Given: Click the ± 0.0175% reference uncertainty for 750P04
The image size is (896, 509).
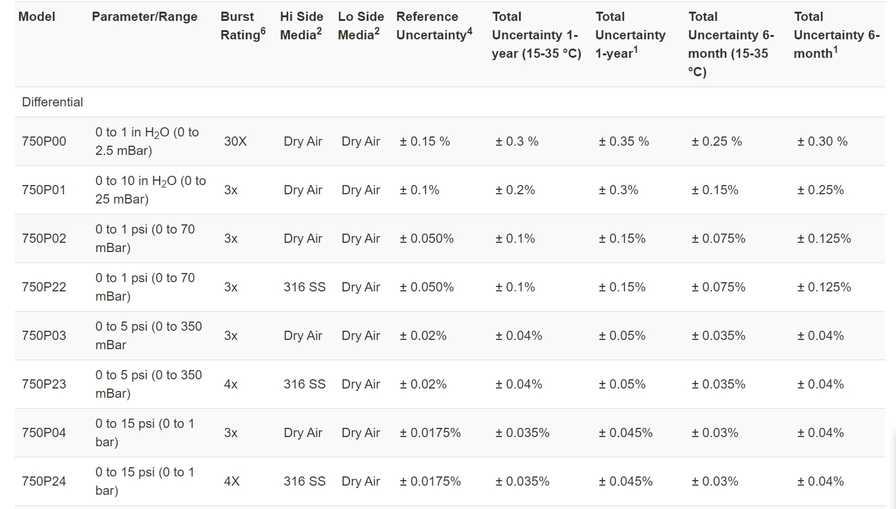Looking at the screenshot, I should 430,433.
